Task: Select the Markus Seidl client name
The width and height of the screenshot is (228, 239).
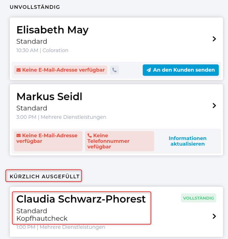Action: 49,97
